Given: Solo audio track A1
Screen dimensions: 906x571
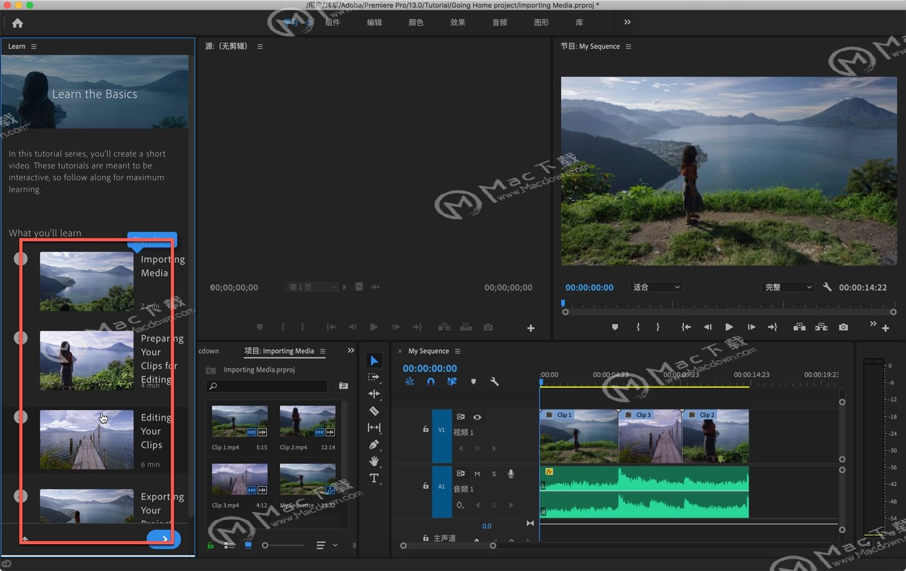Looking at the screenshot, I should 494,474.
